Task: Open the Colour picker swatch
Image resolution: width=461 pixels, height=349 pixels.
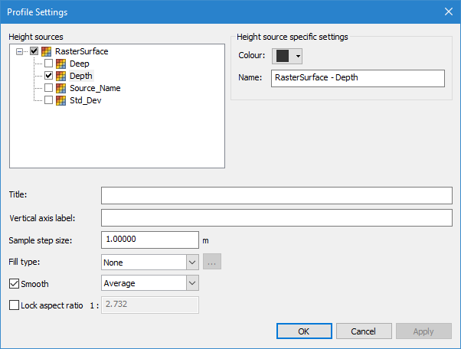Action: coord(288,56)
